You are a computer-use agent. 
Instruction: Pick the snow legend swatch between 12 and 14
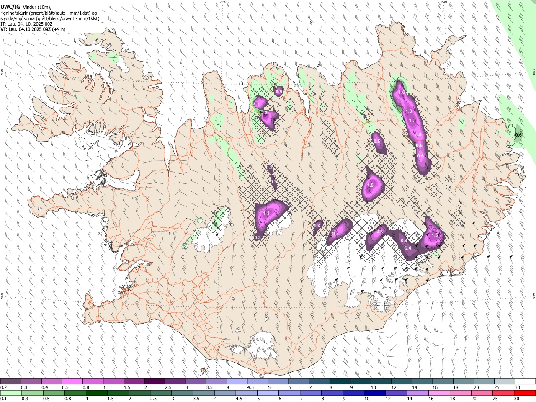[x=402, y=381]
